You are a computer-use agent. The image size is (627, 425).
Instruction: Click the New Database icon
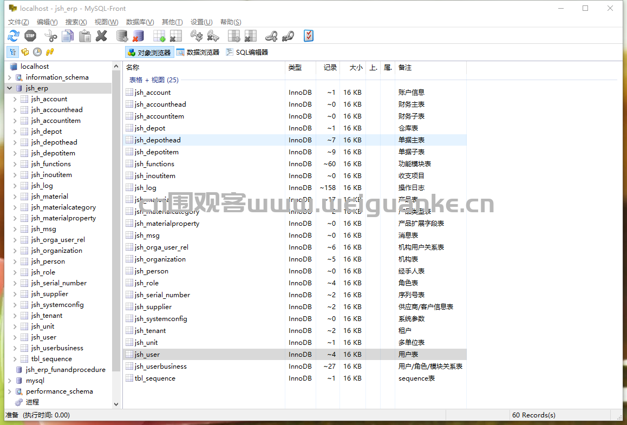pos(122,36)
